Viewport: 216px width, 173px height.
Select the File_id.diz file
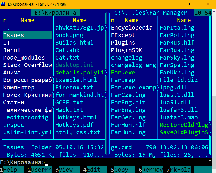click(179, 80)
